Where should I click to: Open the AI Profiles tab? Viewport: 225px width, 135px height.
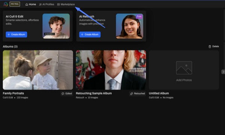[x=46, y=4]
